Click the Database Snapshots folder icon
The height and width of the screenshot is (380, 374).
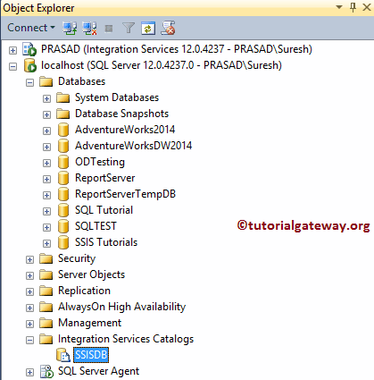click(x=63, y=114)
